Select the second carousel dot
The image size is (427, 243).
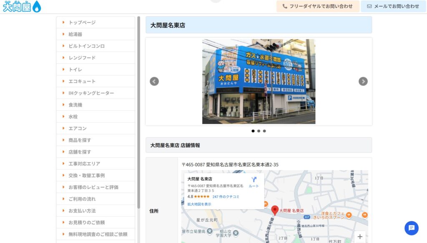pyautogui.click(x=259, y=131)
